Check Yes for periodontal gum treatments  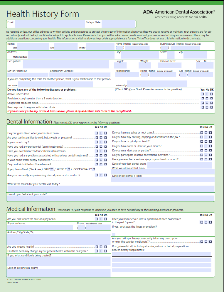97,146
